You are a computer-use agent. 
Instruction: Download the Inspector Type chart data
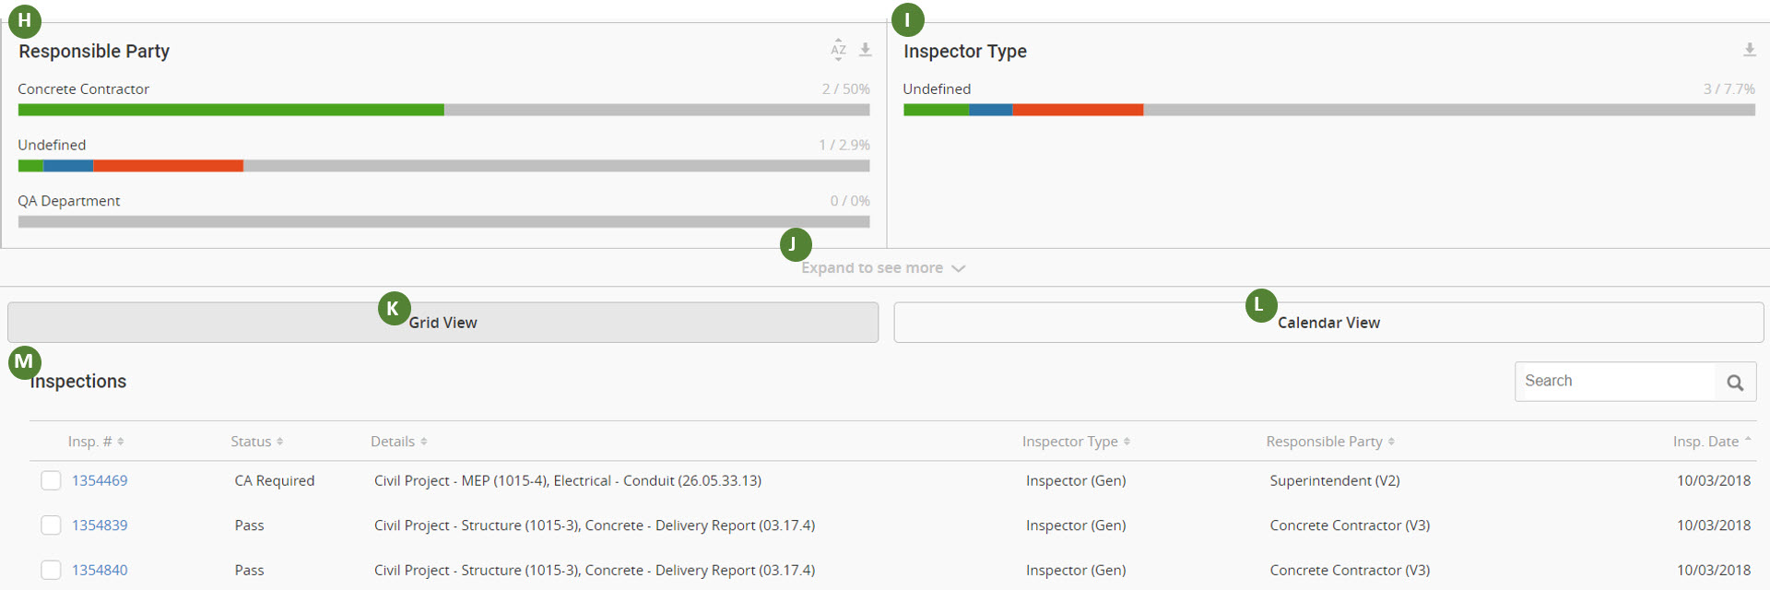pyautogui.click(x=1749, y=50)
